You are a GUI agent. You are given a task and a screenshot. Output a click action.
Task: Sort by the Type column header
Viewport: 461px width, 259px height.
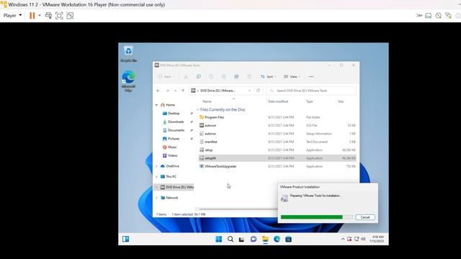(310, 101)
